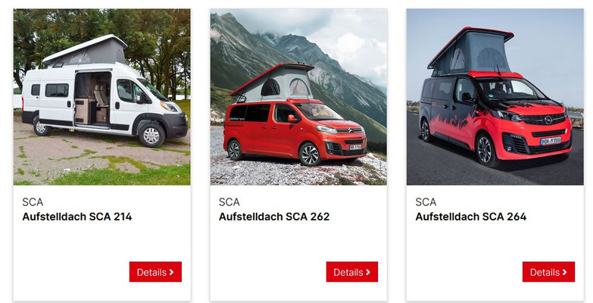Select the red and black Opel van photo
Viewport: 593px width, 303px height.
(495, 97)
